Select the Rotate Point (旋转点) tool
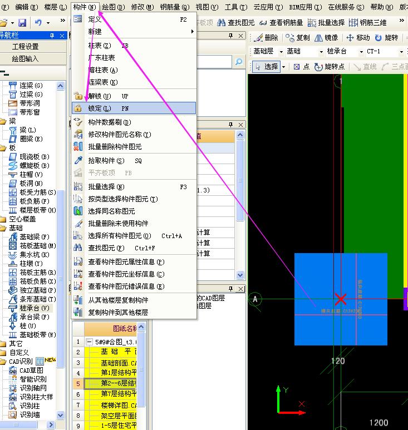 pyautogui.click(x=330, y=67)
